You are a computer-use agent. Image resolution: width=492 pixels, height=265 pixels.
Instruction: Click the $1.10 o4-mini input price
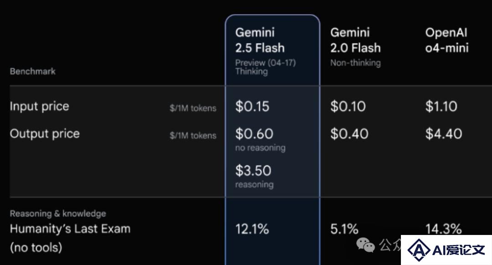[x=441, y=106]
